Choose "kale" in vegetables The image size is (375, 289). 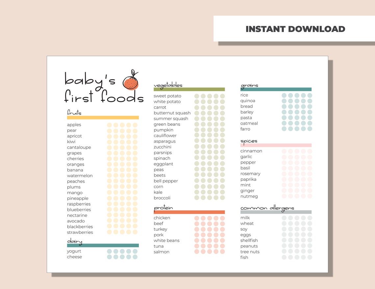coord(158,192)
